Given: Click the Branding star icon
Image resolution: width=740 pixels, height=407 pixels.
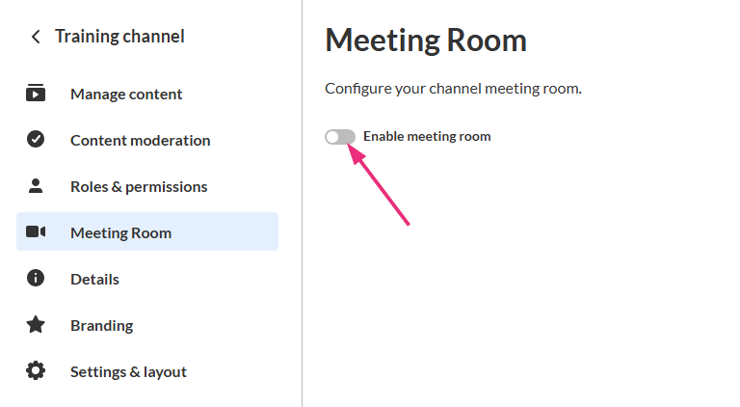Looking at the screenshot, I should pyautogui.click(x=36, y=325).
